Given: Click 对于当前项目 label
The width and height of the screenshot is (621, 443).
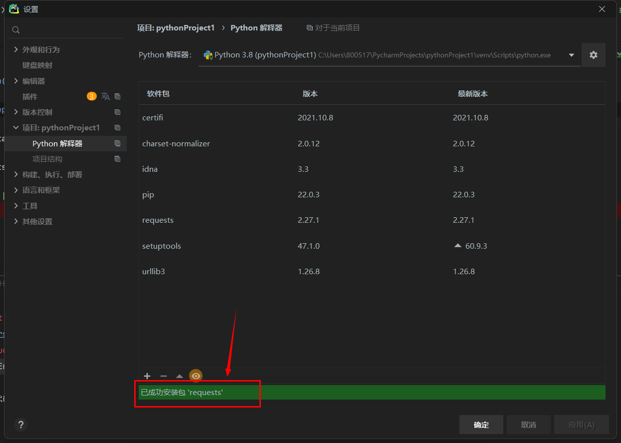Looking at the screenshot, I should point(337,28).
